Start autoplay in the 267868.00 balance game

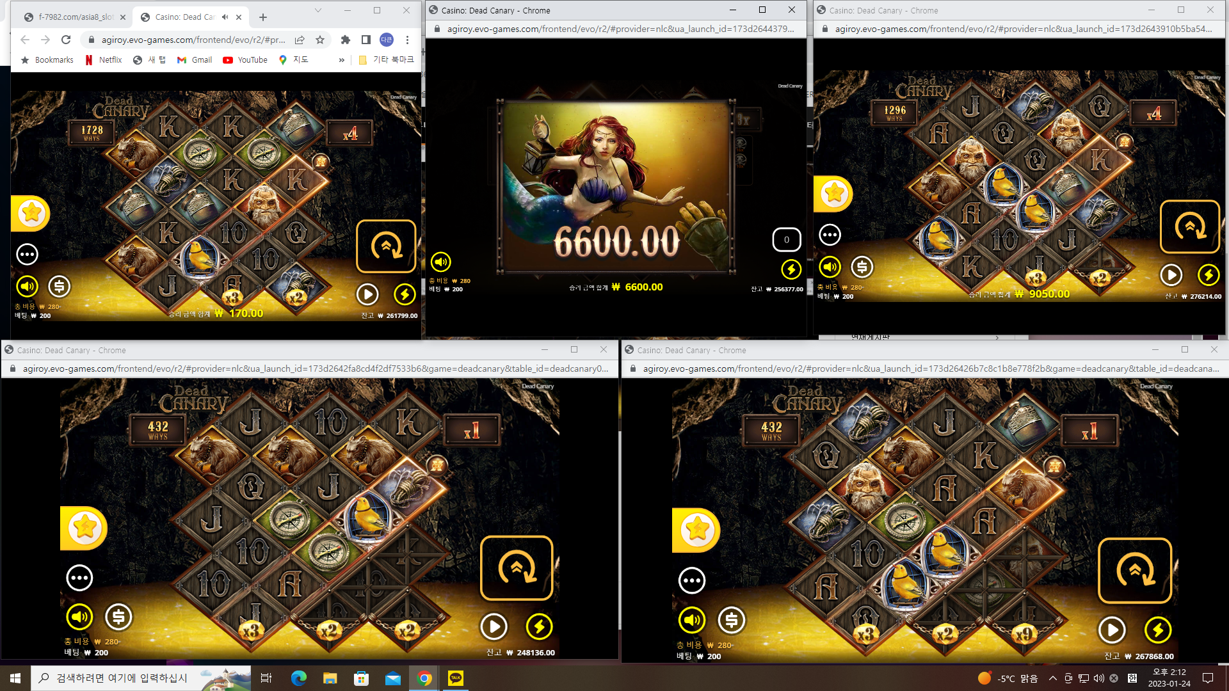(x=1113, y=630)
